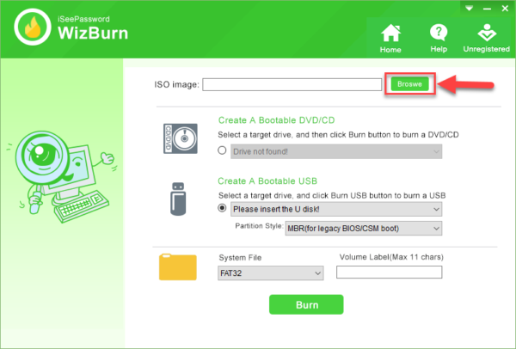This screenshot has height=349, width=516.
Task: Expand the FAT32 System File dropdown
Action: coord(271,273)
